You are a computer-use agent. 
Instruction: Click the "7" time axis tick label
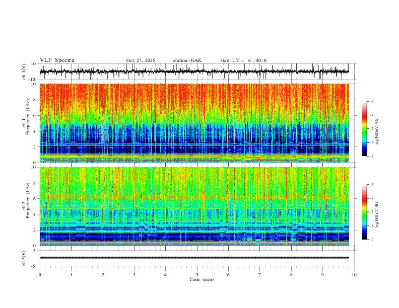click(260, 275)
